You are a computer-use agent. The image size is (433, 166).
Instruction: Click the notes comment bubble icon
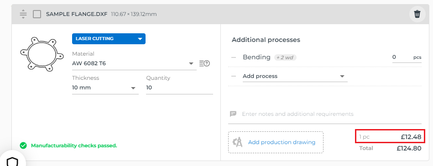coord(233,114)
